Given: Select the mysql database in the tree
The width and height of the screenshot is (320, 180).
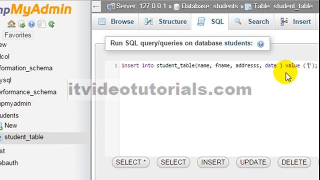Looking at the screenshot, I should [x=5, y=80].
